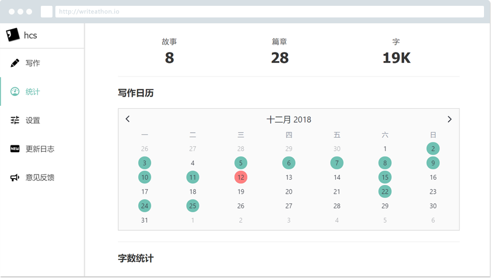
Task: Click the 十二月 2018 calendar title
Action: click(x=289, y=120)
